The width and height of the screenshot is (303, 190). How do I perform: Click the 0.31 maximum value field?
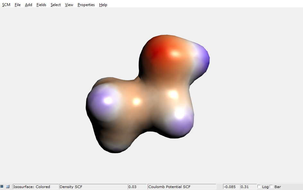point(248,186)
